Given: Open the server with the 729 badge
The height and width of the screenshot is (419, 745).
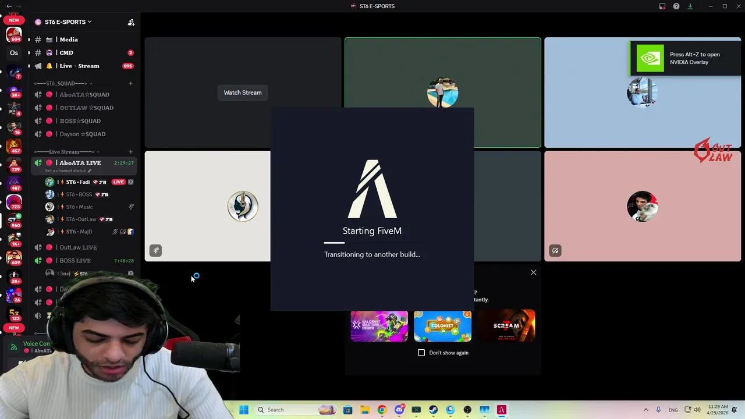Looking at the screenshot, I should 14,165.
